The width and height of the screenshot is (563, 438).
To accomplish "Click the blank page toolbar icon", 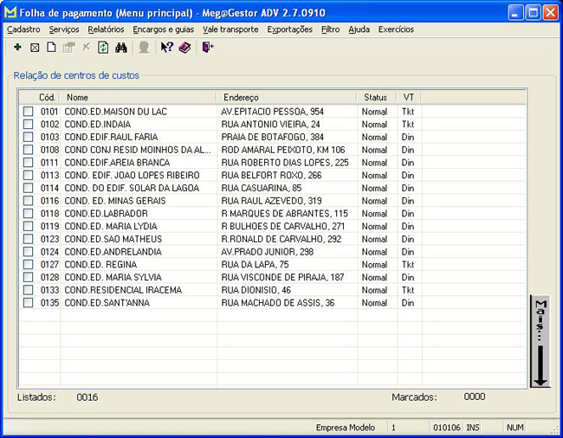I will 51,48.
